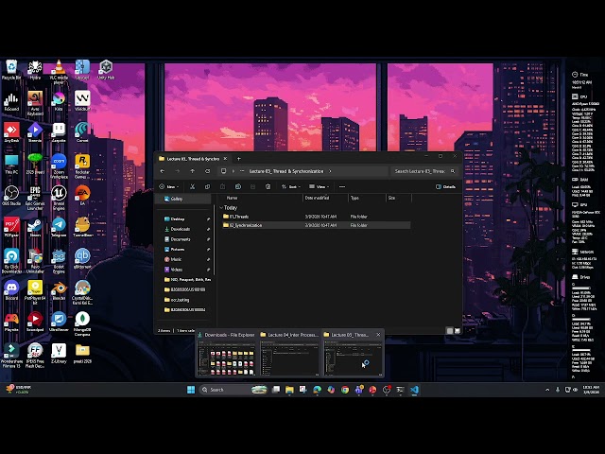The width and height of the screenshot is (605, 454).
Task: Open VLC media player desktop icon
Action: [59, 72]
